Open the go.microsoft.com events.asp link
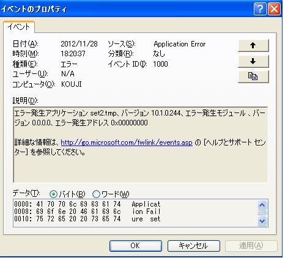The width and height of the screenshot is (285, 258). pos(127,142)
